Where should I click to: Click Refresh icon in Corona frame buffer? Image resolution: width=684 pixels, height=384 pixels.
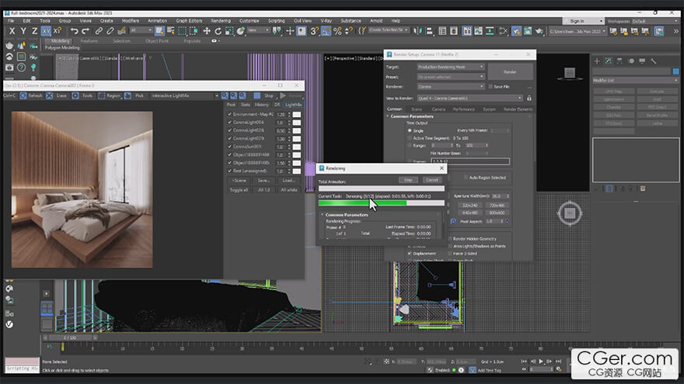23,95
